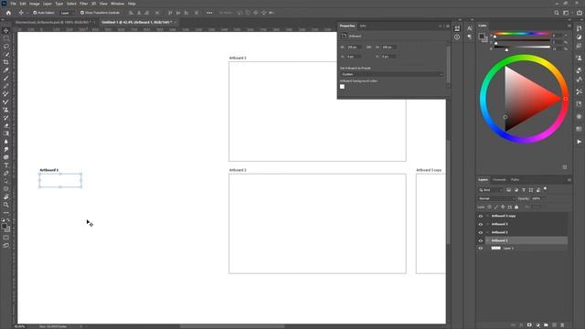
Task: Select the Eyedropper tool
Action: pyautogui.click(x=6, y=70)
